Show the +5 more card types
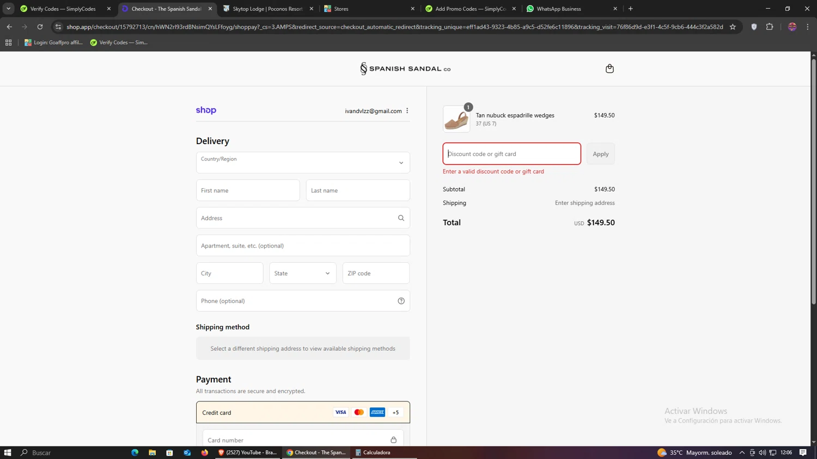The image size is (817, 459). pos(396,412)
